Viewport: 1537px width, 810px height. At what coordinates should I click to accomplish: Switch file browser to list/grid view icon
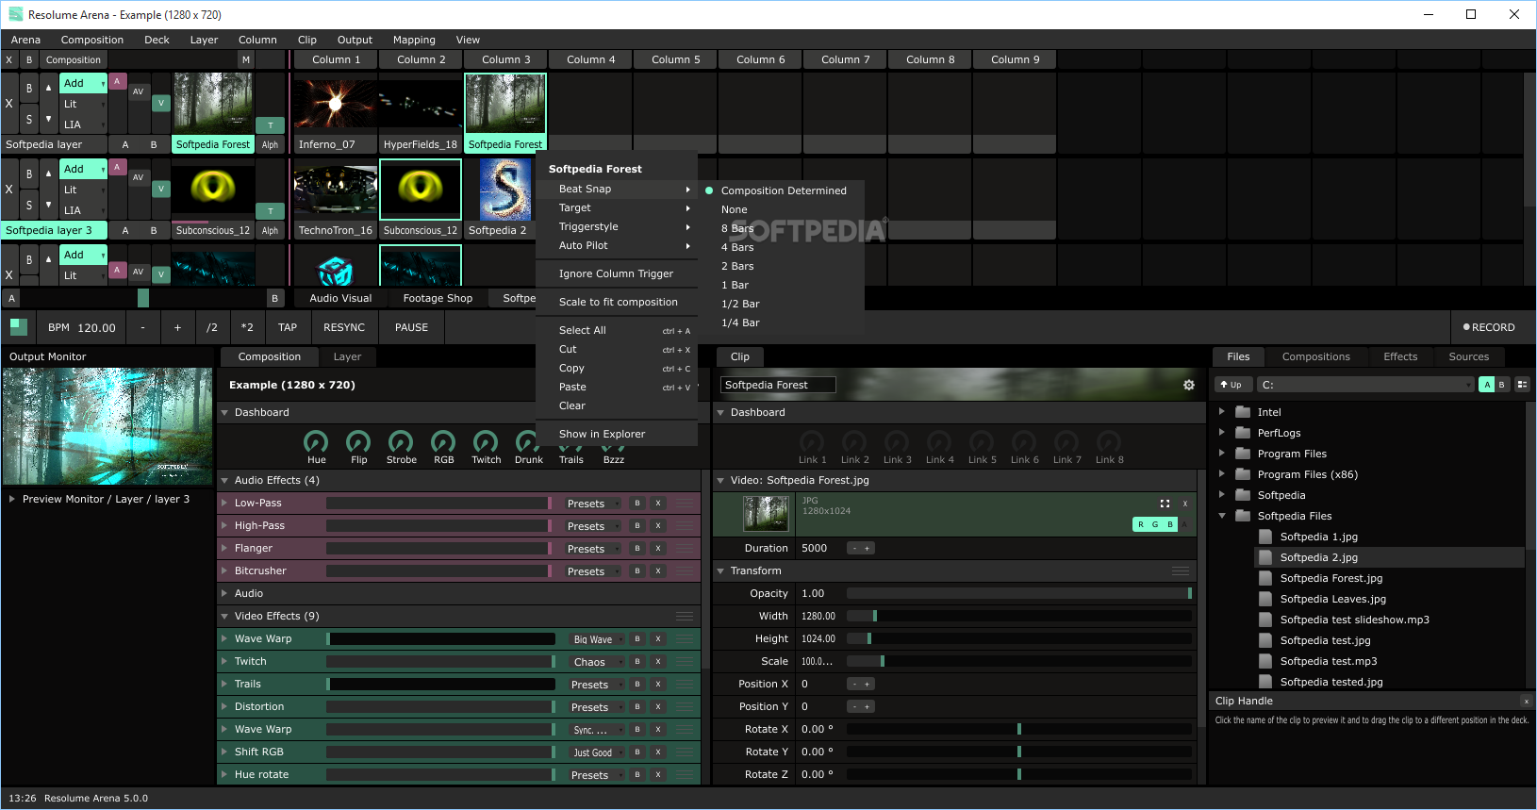pos(1522,385)
